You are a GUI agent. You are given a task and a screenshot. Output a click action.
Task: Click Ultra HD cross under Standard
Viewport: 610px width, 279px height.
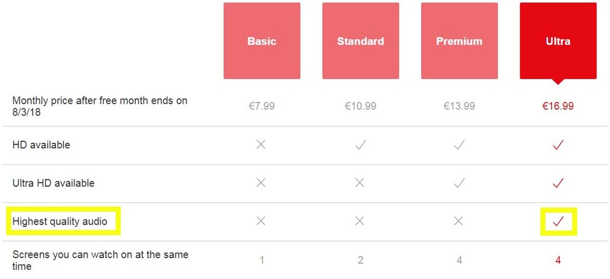[x=360, y=183]
